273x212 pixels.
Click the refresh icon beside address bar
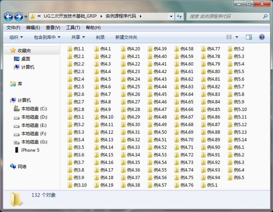(x=180, y=16)
